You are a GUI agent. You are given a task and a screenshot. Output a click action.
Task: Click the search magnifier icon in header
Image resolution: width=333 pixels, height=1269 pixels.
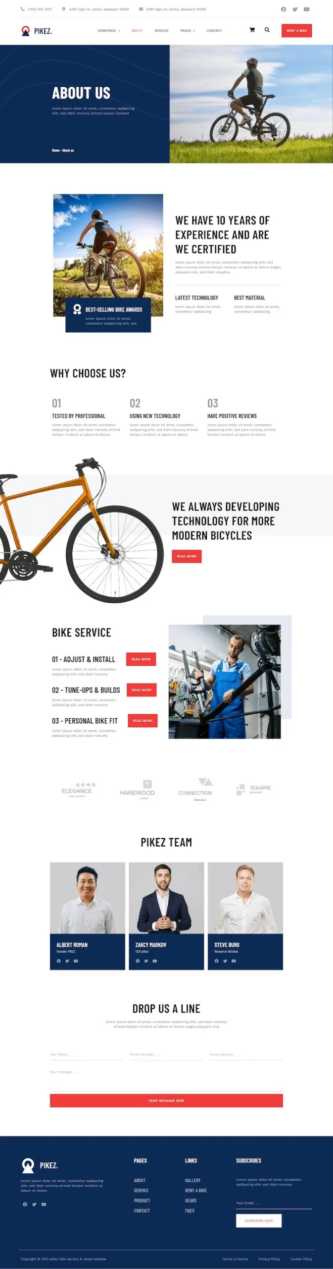(x=267, y=30)
